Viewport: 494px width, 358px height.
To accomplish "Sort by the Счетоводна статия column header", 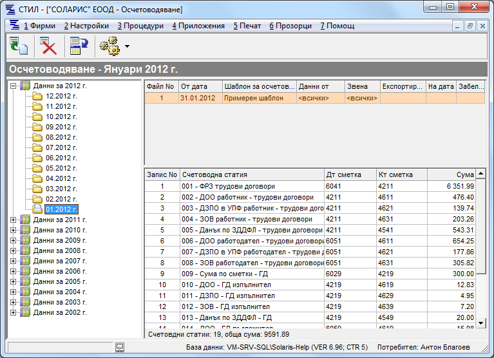I will click(252, 174).
